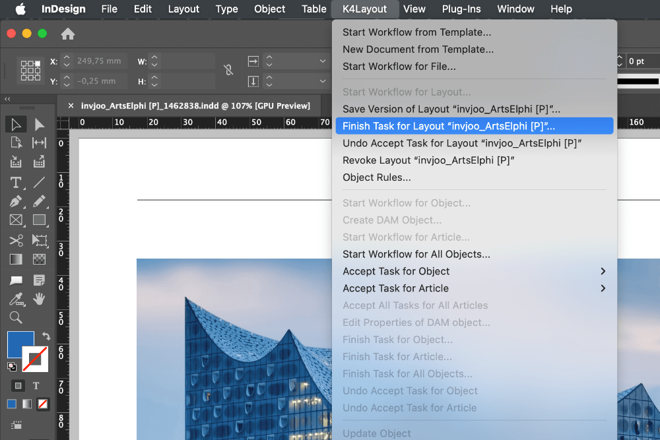The width and height of the screenshot is (660, 440).
Task: Grab the Hand tool
Action: [x=40, y=299]
